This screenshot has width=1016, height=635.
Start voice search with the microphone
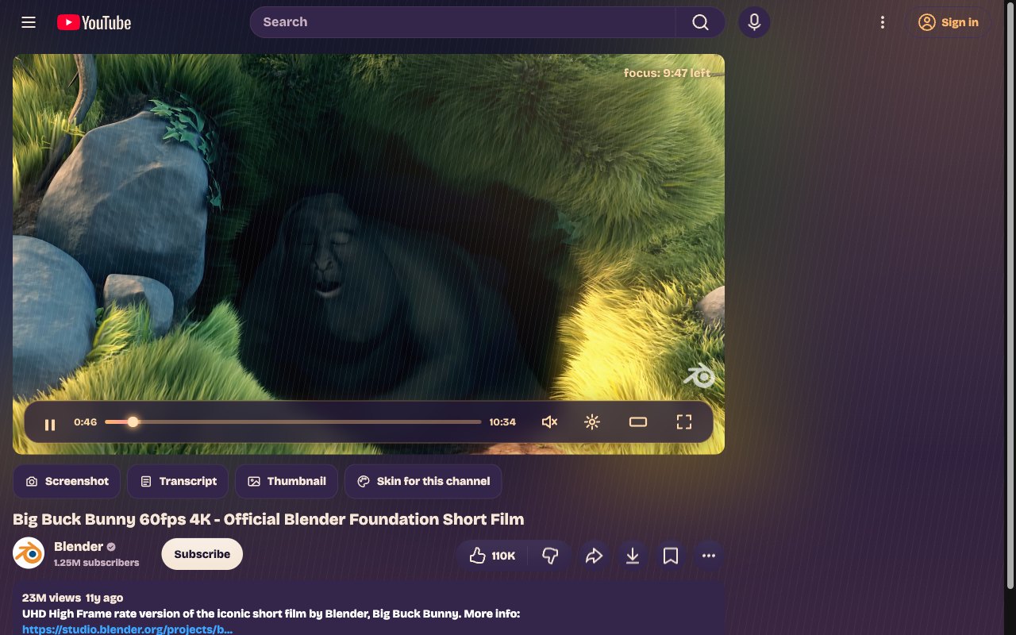pyautogui.click(x=754, y=22)
